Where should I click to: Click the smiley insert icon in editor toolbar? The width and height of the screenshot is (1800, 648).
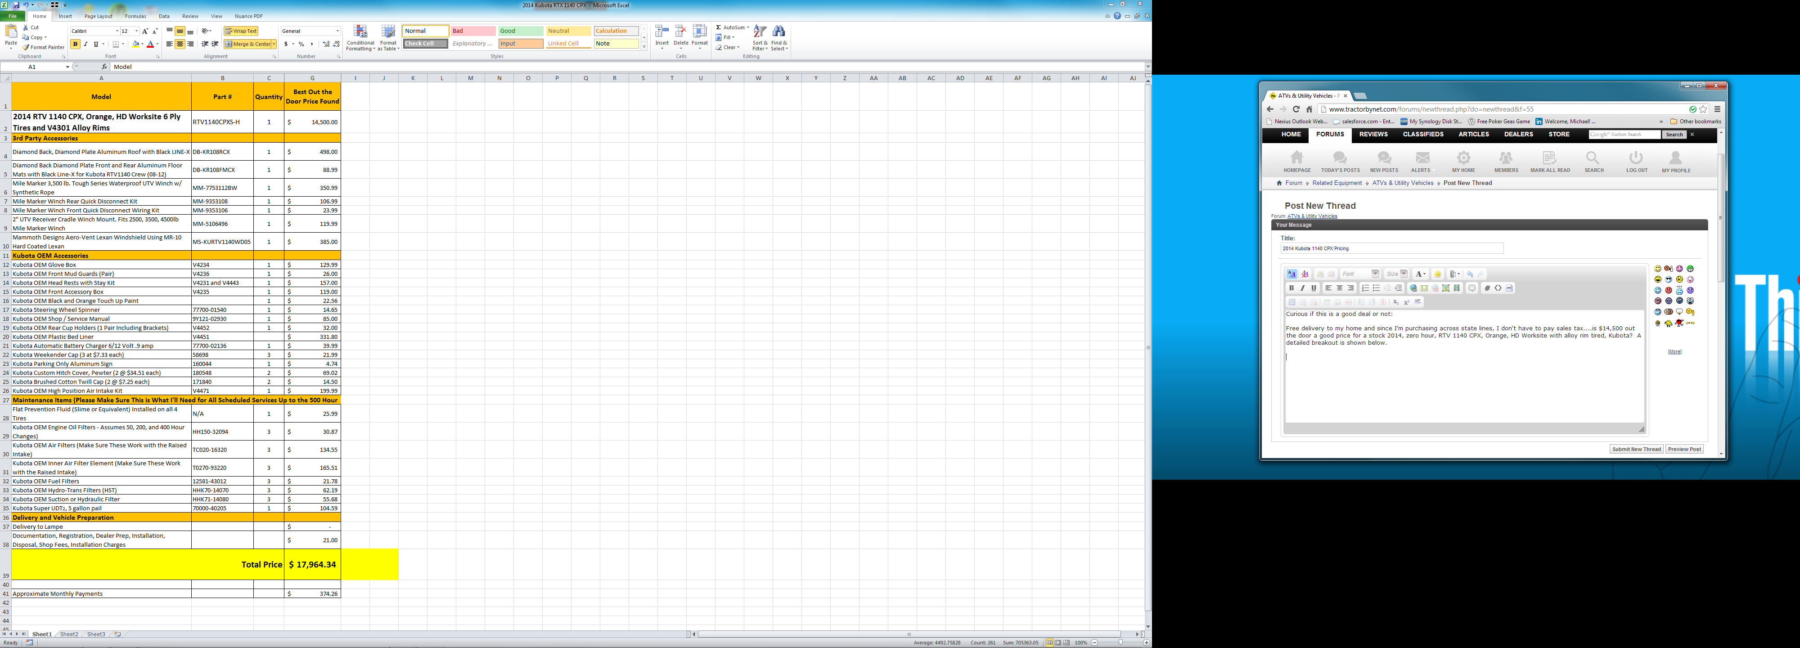point(1437,274)
